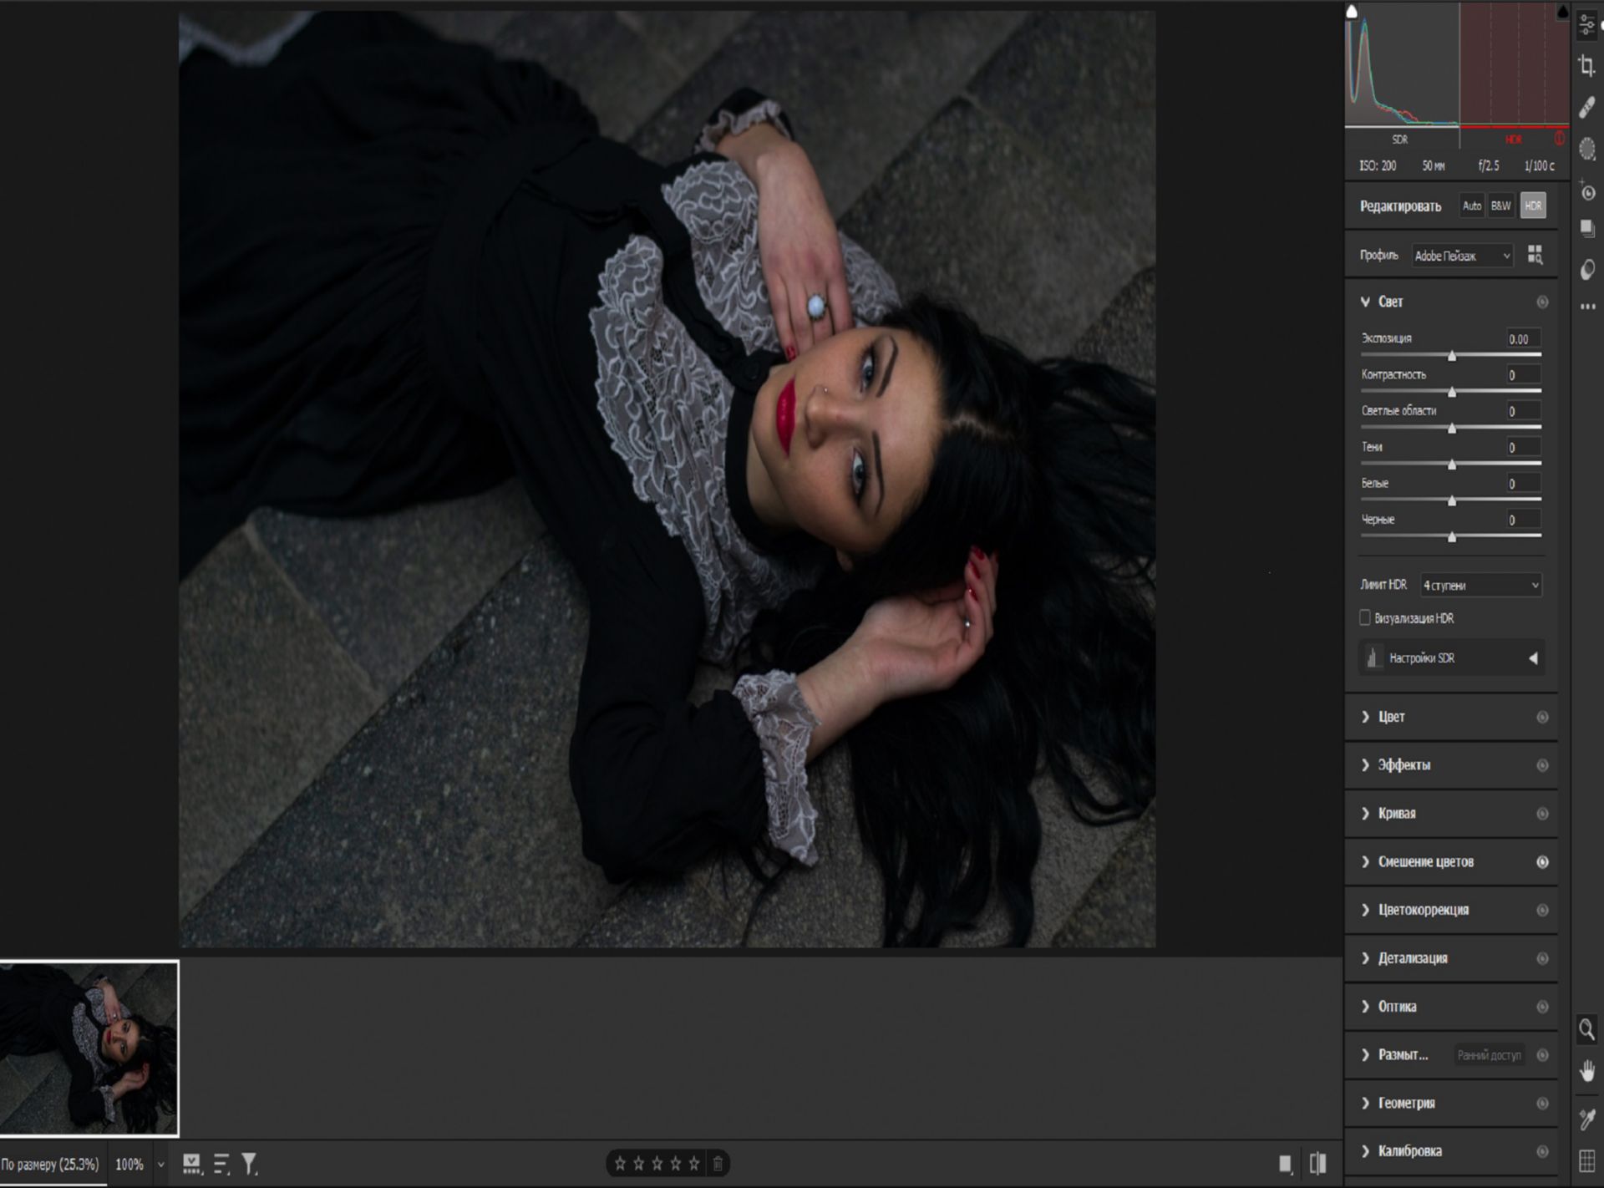1604x1188 pixels.
Task: Mark the image for deletion with trash icon
Action: point(718,1163)
